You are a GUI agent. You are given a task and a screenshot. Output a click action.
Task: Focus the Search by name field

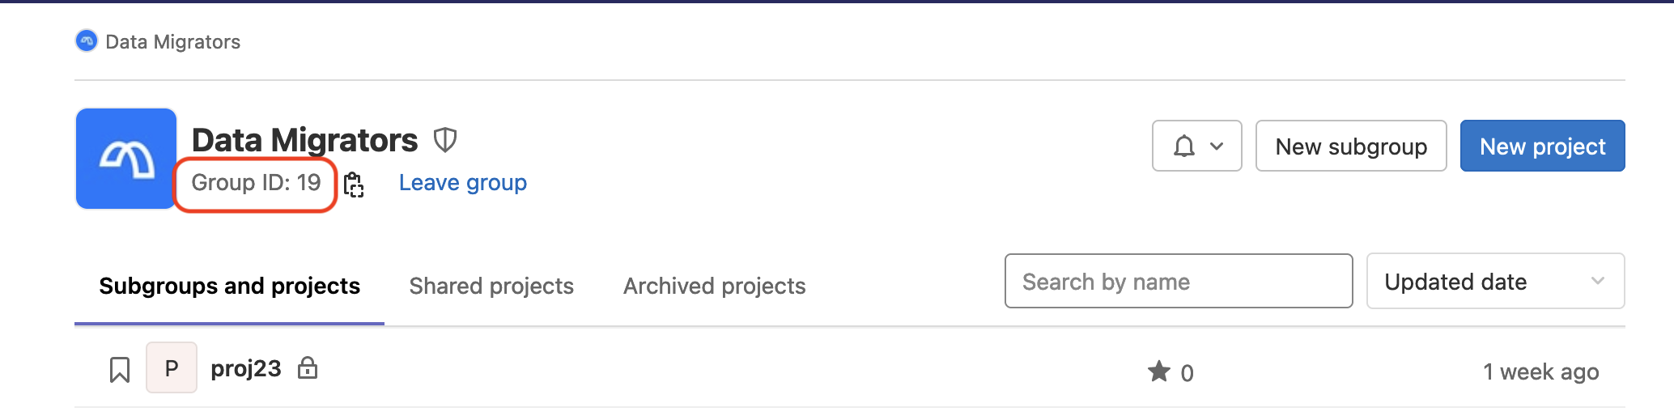1178,282
